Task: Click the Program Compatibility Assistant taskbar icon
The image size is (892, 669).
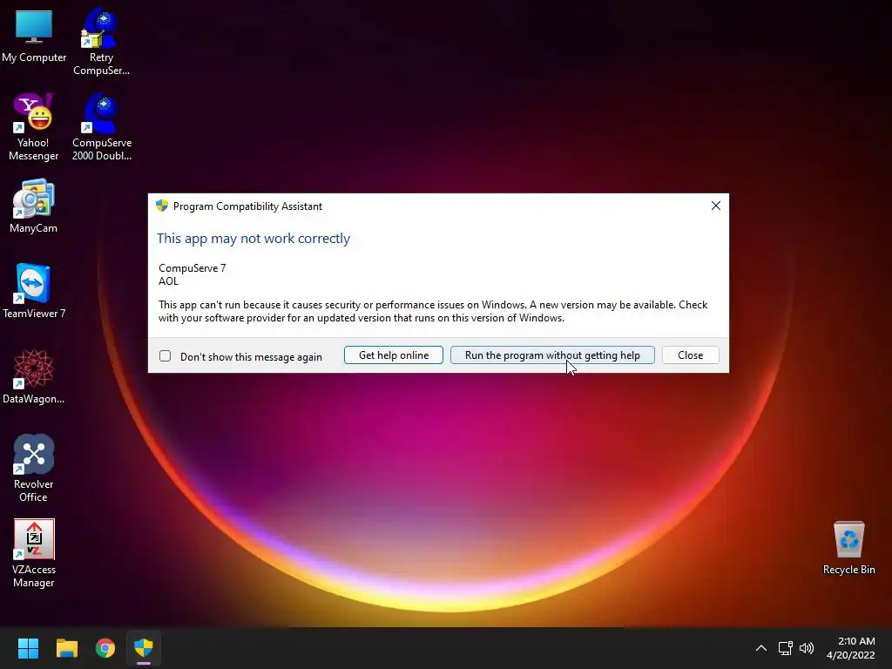Action: coord(144,648)
